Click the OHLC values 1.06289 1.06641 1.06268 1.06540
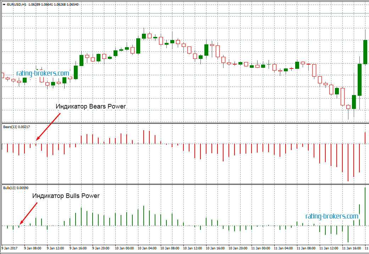This screenshot has height=254, width=369. (54, 5)
